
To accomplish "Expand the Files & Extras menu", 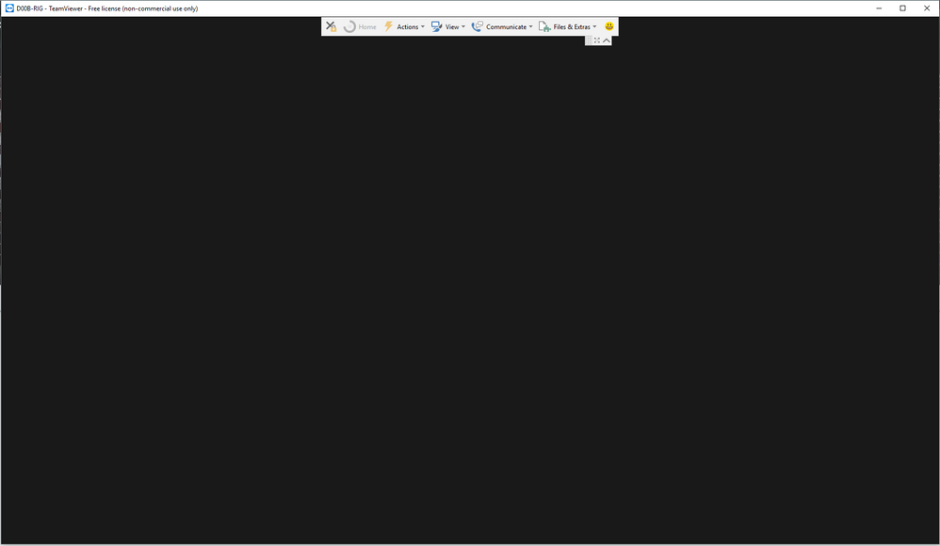I will tap(569, 26).
